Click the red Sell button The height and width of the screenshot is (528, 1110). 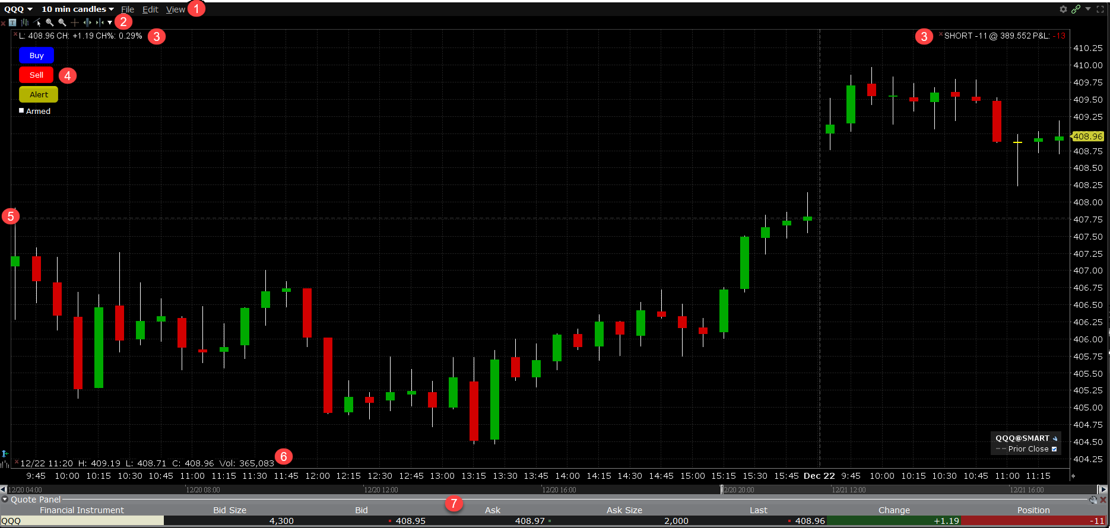click(x=36, y=75)
